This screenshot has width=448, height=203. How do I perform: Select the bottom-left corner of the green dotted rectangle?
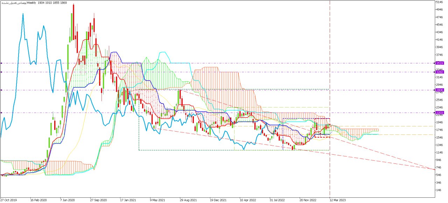(139, 150)
